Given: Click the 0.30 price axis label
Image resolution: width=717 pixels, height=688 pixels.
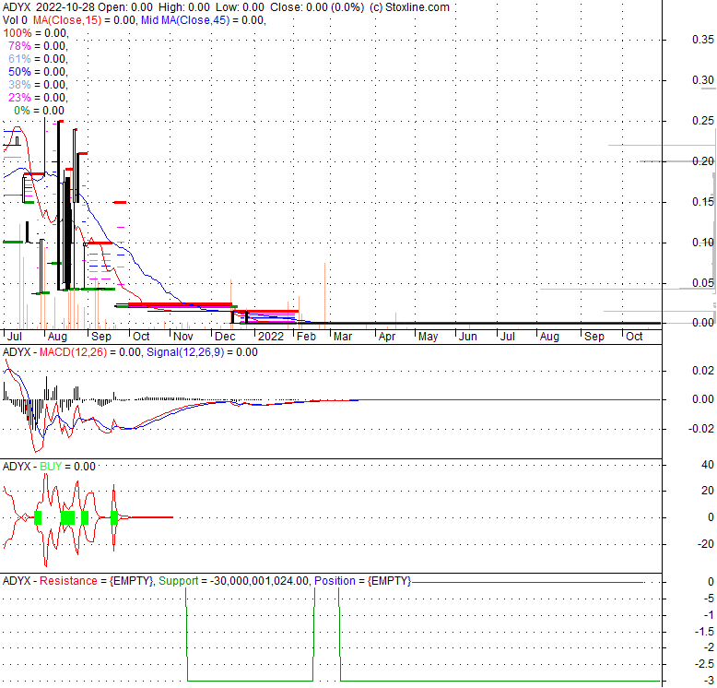Looking at the screenshot, I should tap(703, 80).
